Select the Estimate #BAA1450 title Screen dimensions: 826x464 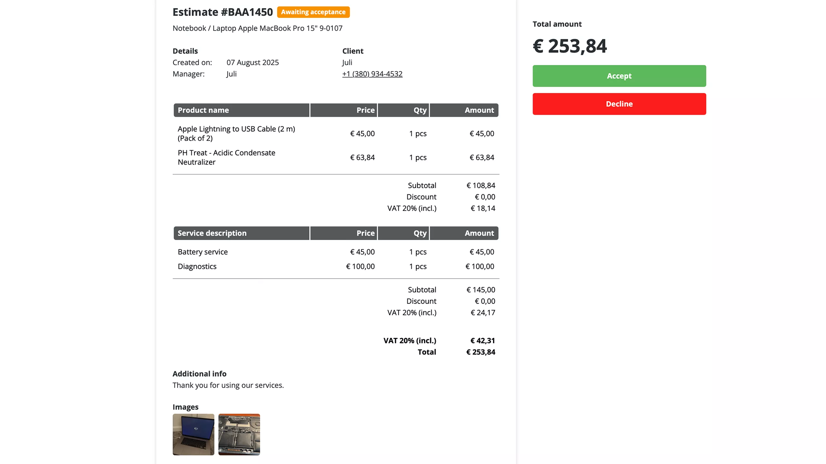[223, 12]
